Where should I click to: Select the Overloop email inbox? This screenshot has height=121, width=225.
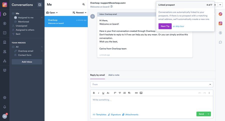[25, 51]
